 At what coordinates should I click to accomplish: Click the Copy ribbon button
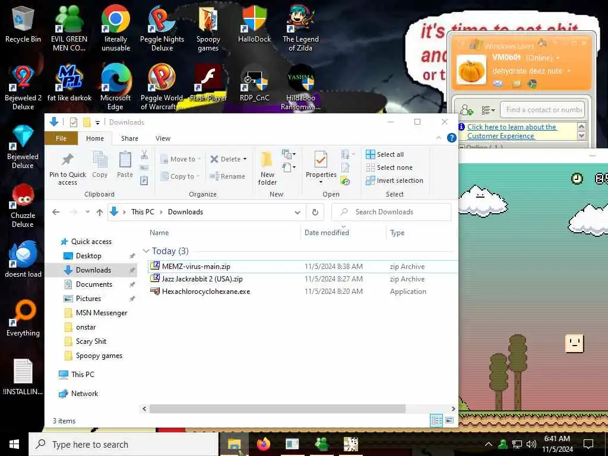pyautogui.click(x=100, y=165)
